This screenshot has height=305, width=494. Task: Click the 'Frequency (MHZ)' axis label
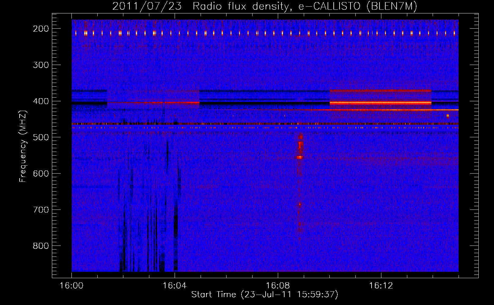(23, 146)
